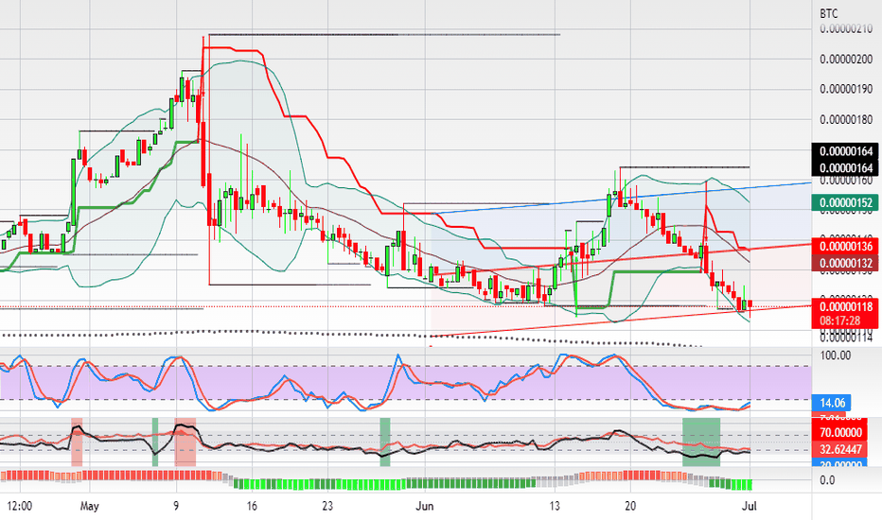Select the green 0.00000152 price tag
The image size is (882, 520).
846,203
